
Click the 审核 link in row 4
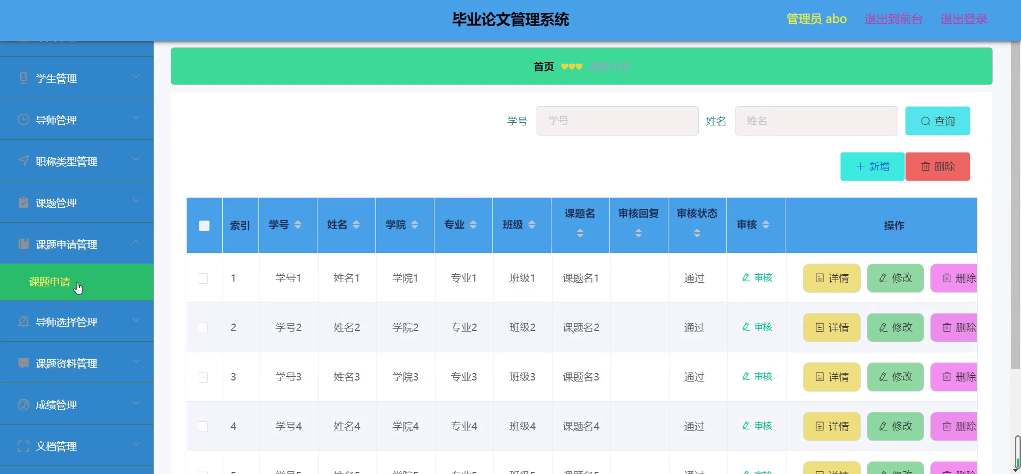[x=757, y=426]
